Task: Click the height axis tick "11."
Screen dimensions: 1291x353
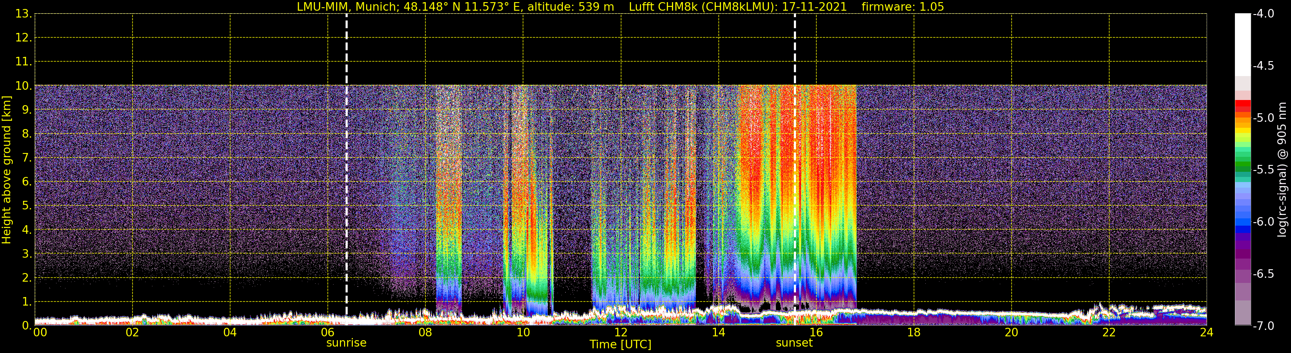Action: tap(24, 62)
